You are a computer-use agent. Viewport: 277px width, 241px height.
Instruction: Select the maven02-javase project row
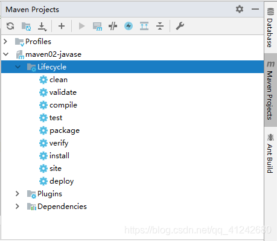132,54
